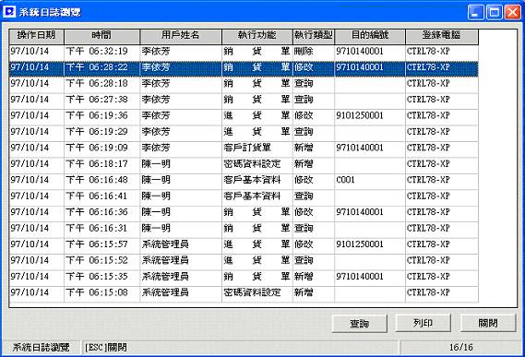Click 密碼資料設定 in the 06:18:17 row
525x357 pixels.
252,164
